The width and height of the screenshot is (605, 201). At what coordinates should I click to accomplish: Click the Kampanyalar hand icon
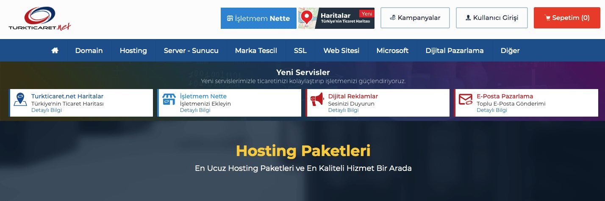[x=392, y=18]
